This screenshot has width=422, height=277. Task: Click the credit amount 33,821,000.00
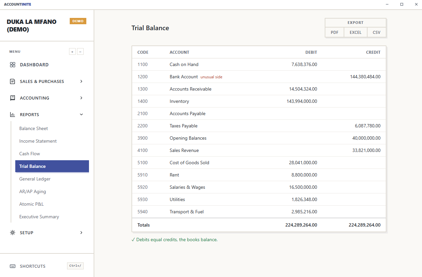pyautogui.click(x=367, y=150)
